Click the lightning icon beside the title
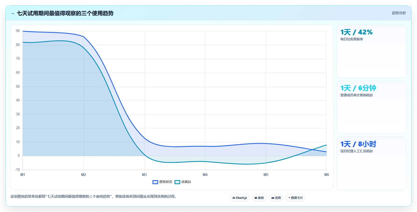Image resolution: width=417 pixels, height=212 pixels. pyautogui.click(x=13, y=13)
